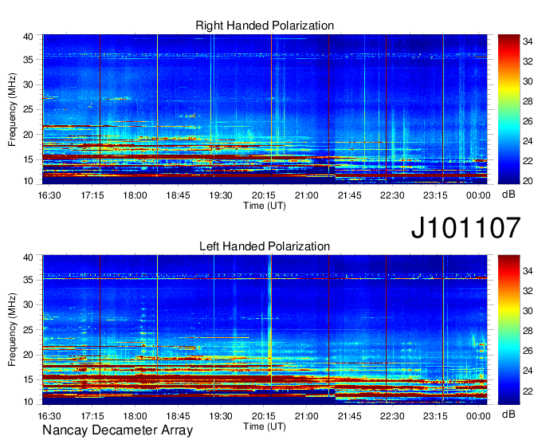
Task: Click the 18:00 time tick of Right Handed plot
Action: 135,195
